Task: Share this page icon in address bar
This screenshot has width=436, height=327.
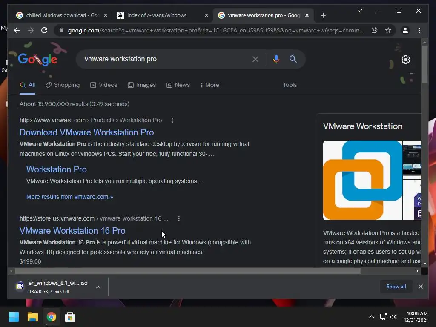Action: pyautogui.click(x=375, y=30)
